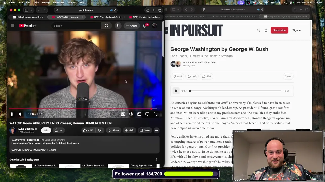Switch to theater mode in player

click(x=139, y=114)
